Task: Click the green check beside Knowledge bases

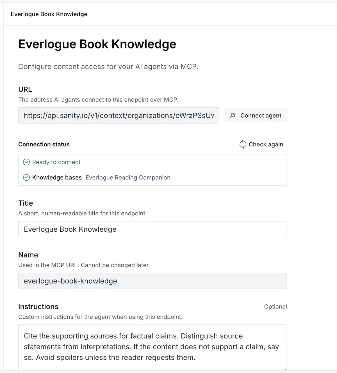Action: pyautogui.click(x=26, y=178)
